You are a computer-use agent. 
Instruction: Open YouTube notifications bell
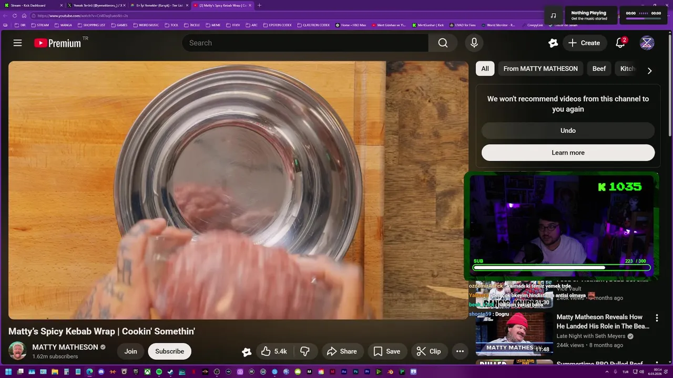click(620, 43)
